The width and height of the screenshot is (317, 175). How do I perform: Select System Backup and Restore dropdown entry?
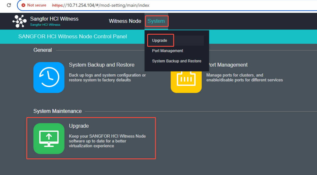pos(177,61)
